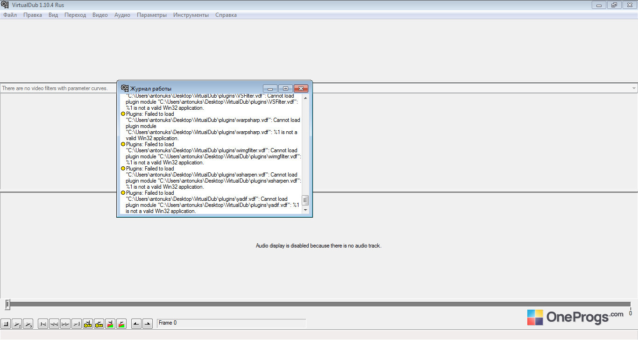
Task: Click the yellow warning dot for wimgfilter.vdf
Action: point(123,144)
